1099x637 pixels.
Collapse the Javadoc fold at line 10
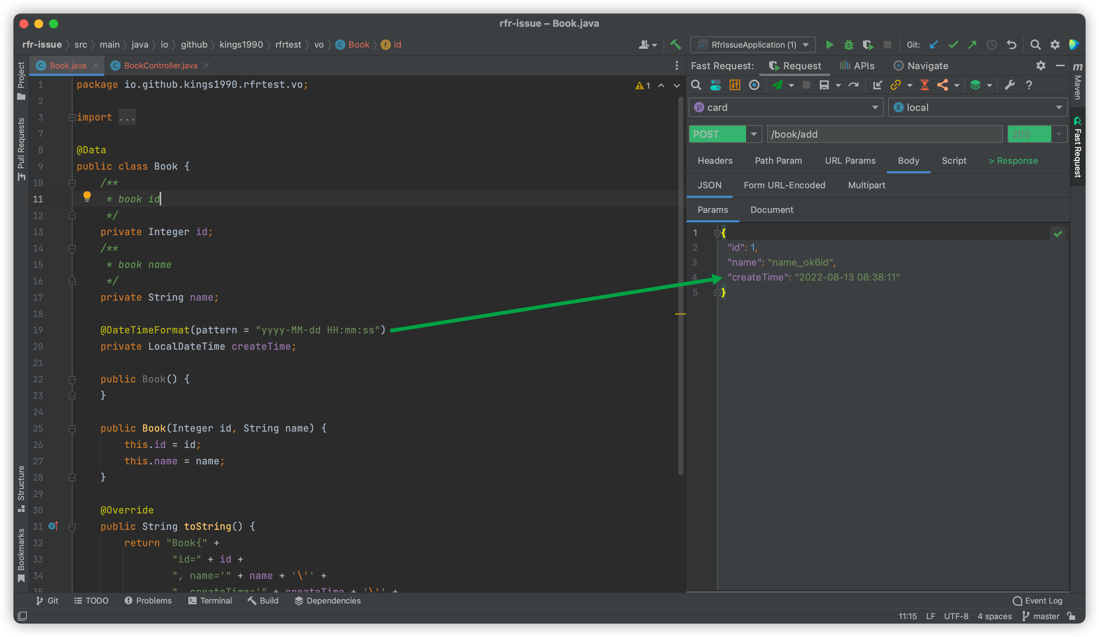point(72,183)
